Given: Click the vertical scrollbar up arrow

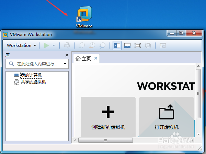Looking at the screenshot, I should point(198,66).
